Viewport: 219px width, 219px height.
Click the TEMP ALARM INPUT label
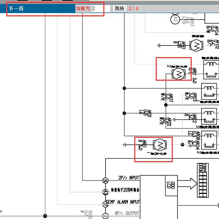(122, 202)
